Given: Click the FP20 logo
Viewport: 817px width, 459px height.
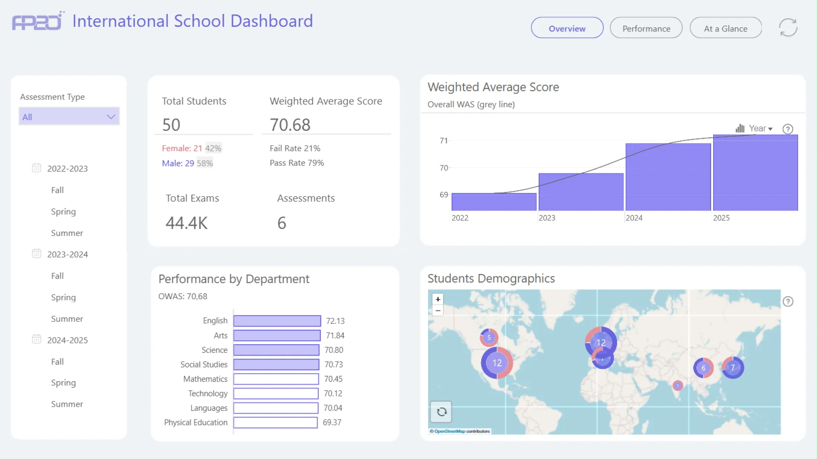Looking at the screenshot, I should tap(38, 21).
